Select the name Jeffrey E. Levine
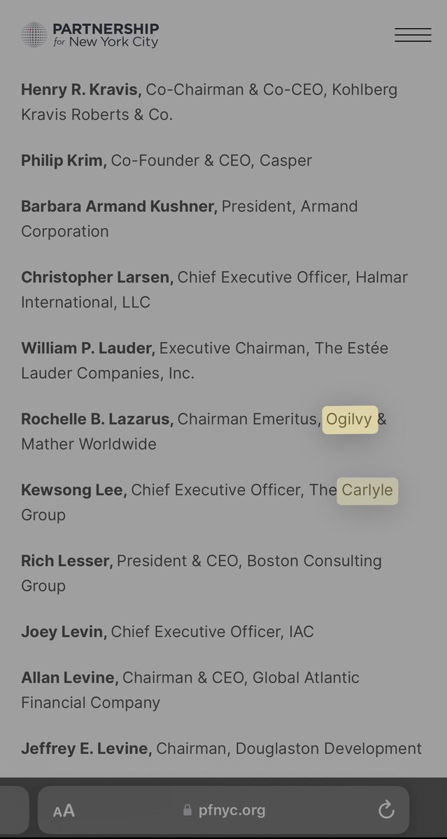447x839 pixels. [x=86, y=749]
